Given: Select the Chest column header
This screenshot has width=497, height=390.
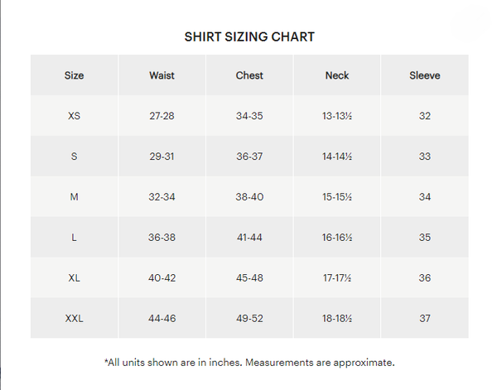Looking at the screenshot, I should 249,75.
